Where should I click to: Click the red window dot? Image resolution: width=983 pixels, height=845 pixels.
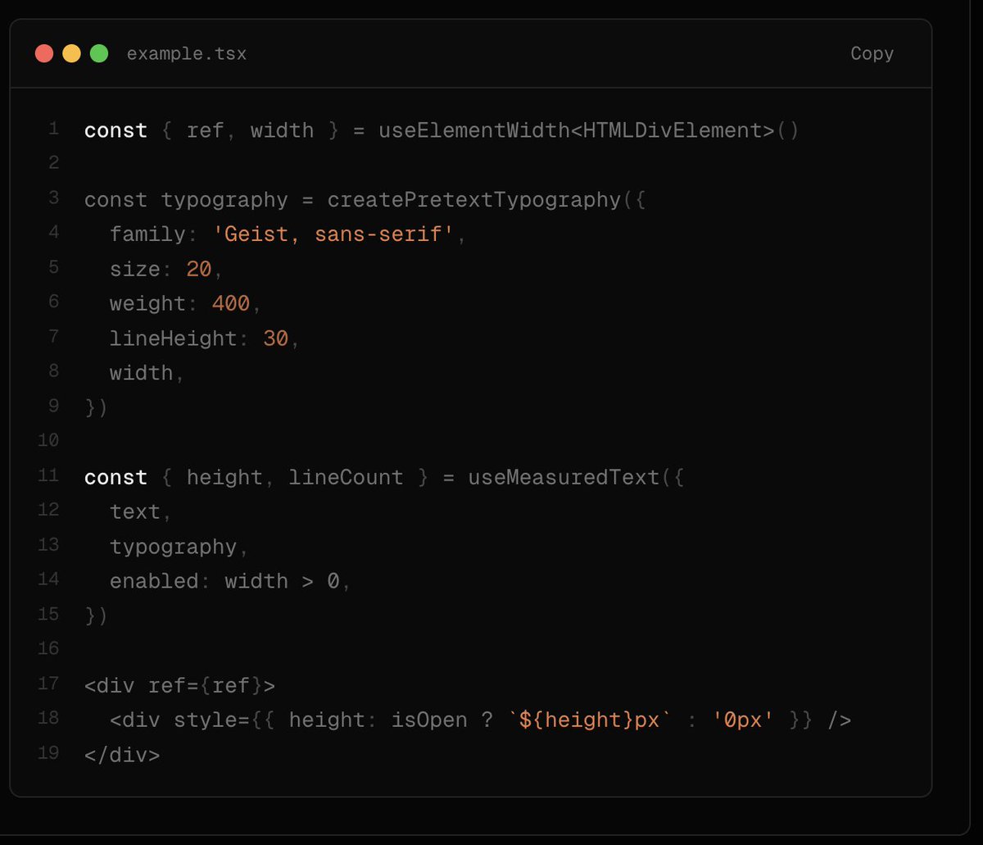[44, 54]
